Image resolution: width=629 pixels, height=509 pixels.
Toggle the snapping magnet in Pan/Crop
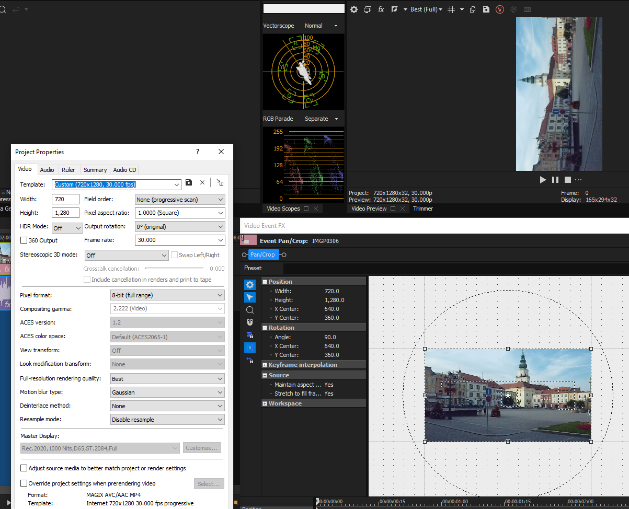[x=250, y=322]
